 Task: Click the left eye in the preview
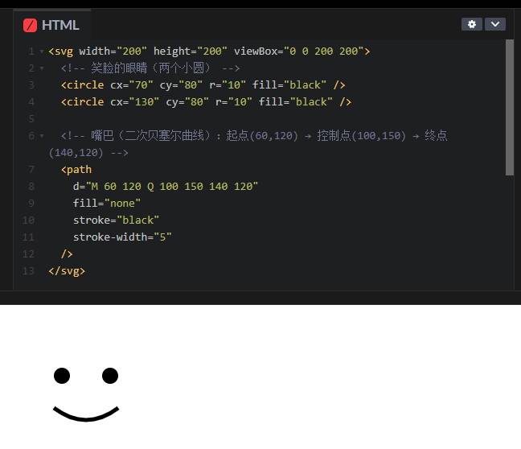tap(62, 376)
